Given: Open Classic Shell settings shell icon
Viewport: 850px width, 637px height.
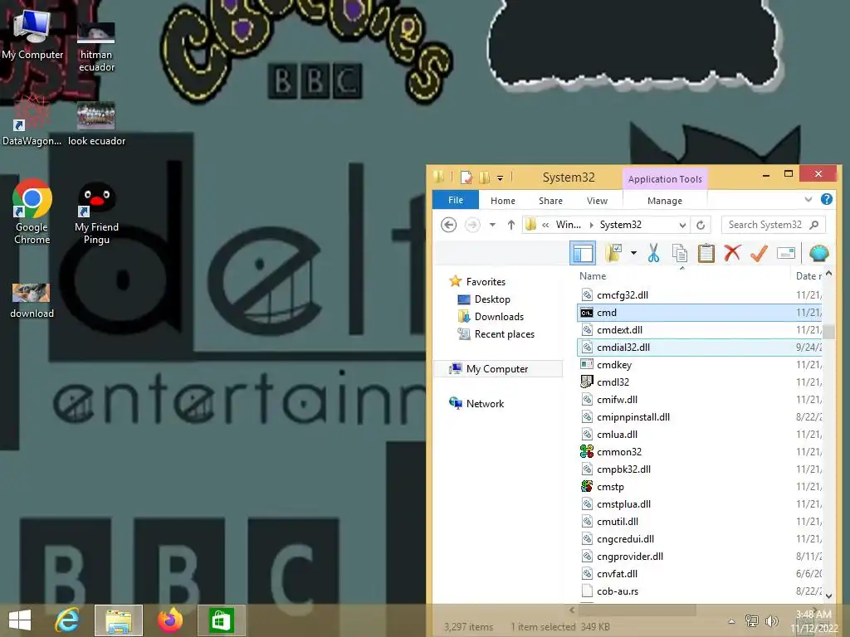Looking at the screenshot, I should coord(818,253).
